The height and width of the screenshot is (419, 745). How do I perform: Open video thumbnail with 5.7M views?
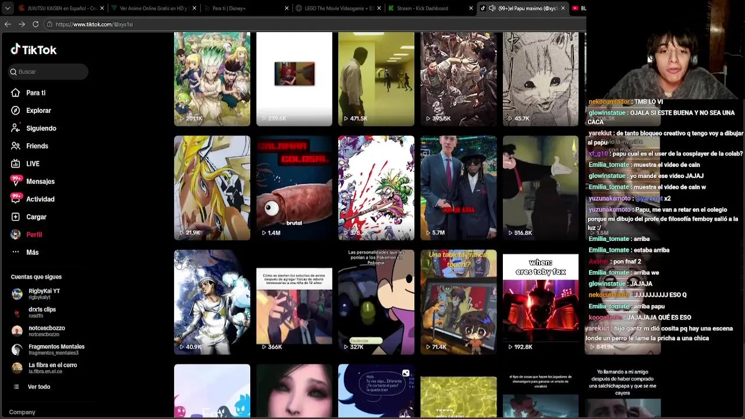[x=459, y=188]
